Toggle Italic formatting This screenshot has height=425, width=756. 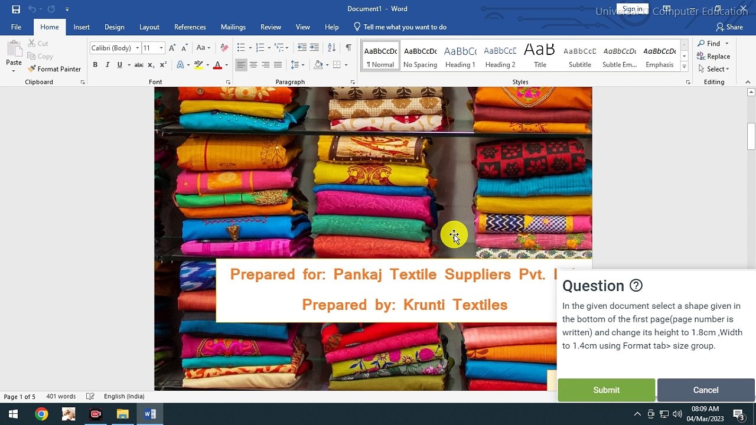(x=107, y=65)
